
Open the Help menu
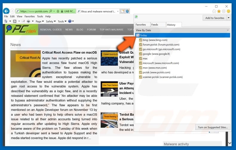click(x=48, y=16)
